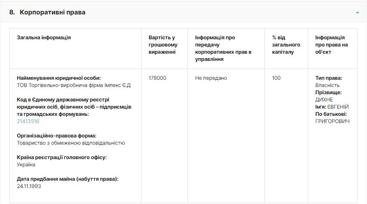Viewport: 367px width, 204px height.
Task: Open company code link 21413516
Action: (28, 121)
